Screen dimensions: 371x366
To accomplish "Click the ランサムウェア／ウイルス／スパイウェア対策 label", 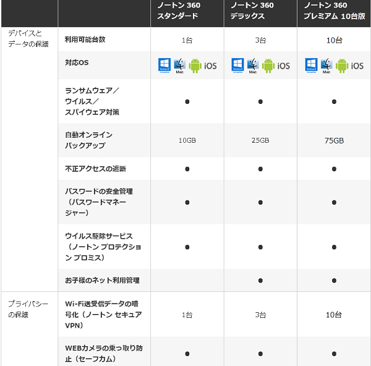I will click(x=92, y=101).
